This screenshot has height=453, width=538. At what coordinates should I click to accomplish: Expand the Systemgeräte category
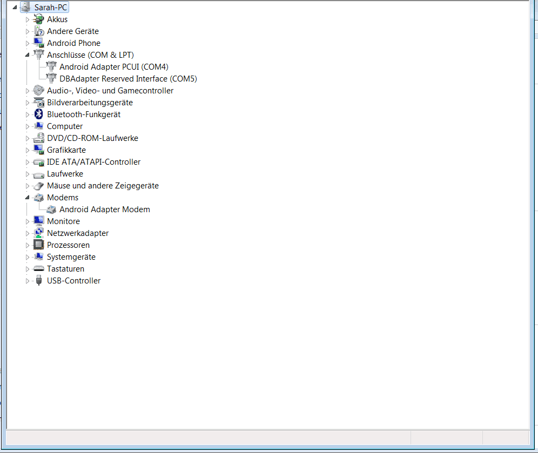tap(28, 257)
